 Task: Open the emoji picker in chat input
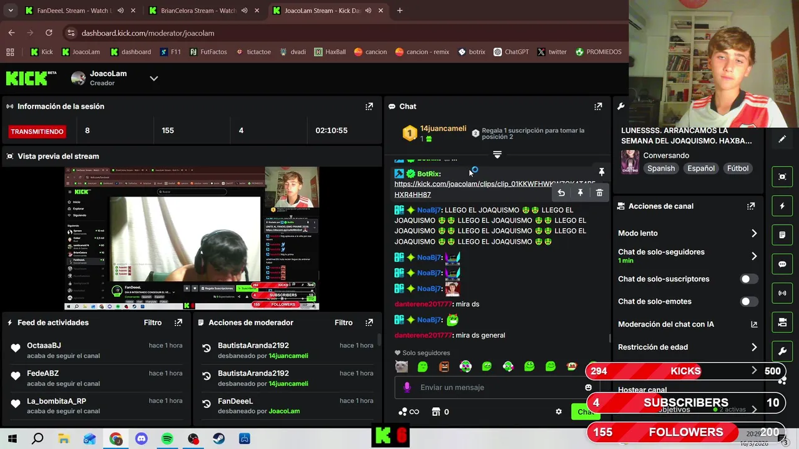coord(588,387)
